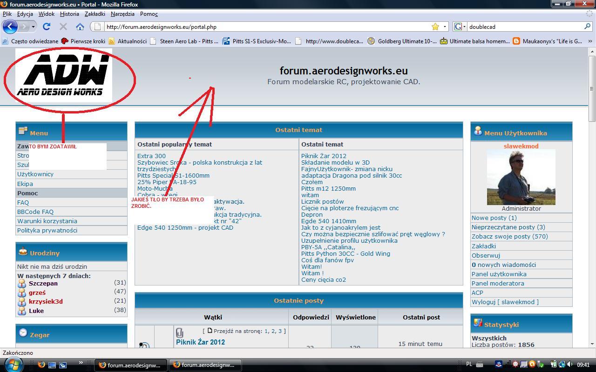Click the search magnifier icon in search box
Image resolution: width=596 pixels, height=372 pixels.
click(587, 27)
